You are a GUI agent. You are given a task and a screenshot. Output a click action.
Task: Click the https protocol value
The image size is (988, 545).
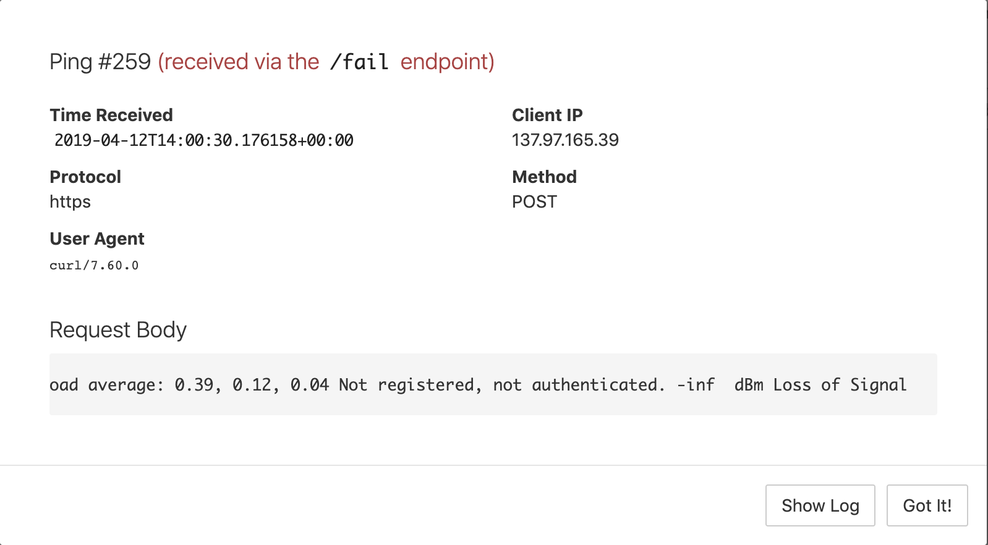70,202
